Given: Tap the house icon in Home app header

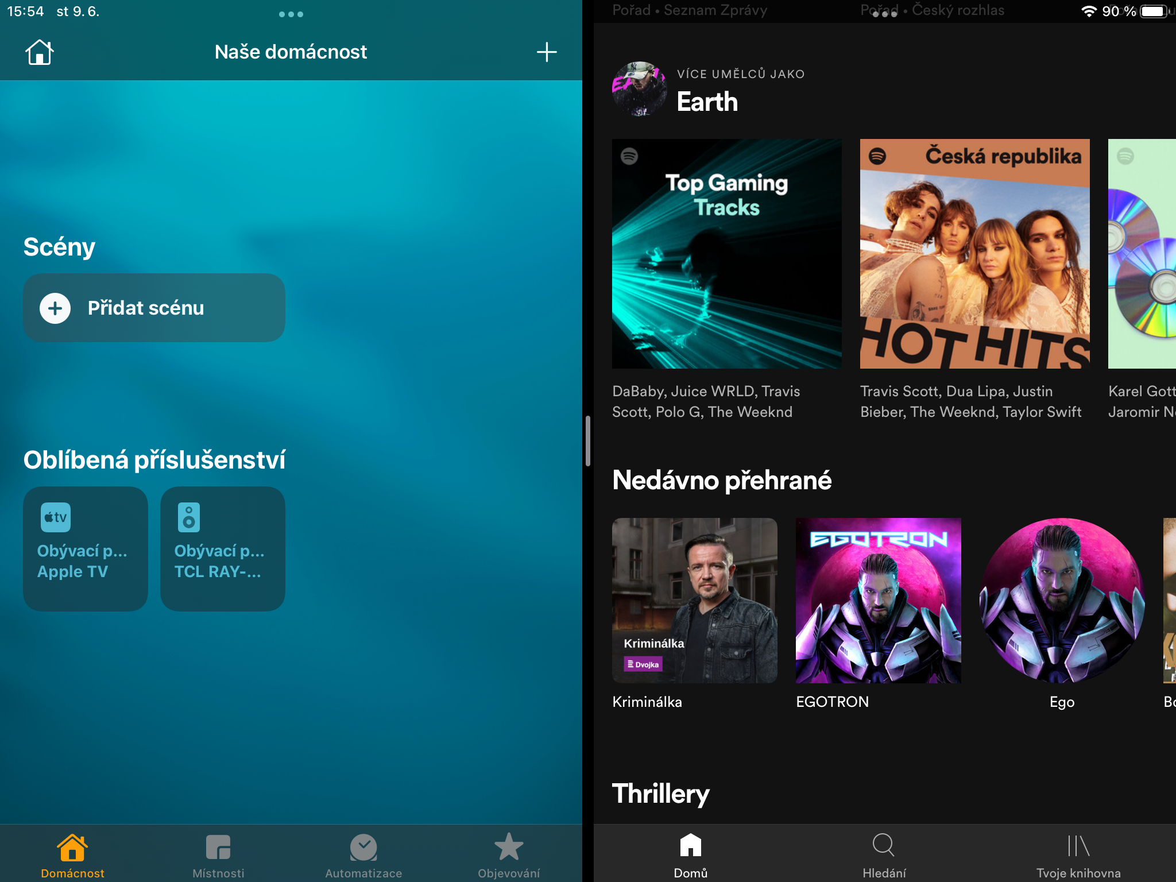Looking at the screenshot, I should click(39, 52).
